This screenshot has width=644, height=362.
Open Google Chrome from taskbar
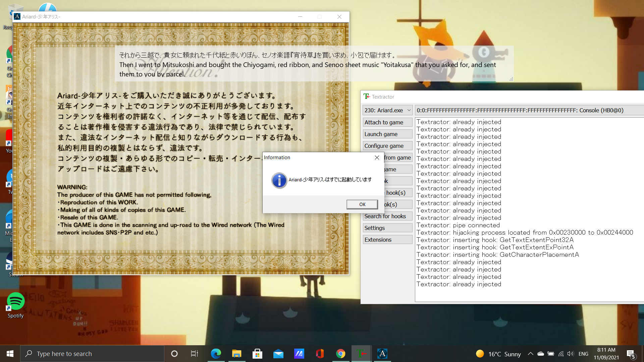pyautogui.click(x=340, y=354)
